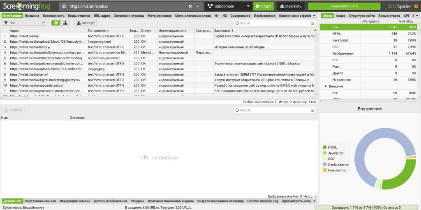
Task: Open the Безопасность tab
Action: coord(53,16)
